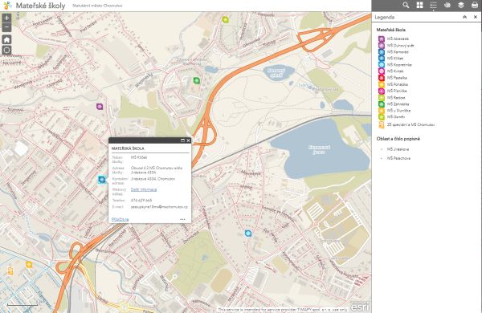This screenshot has height=313, width=482.
Task: Click the esri logo on the map
Action: point(360,307)
